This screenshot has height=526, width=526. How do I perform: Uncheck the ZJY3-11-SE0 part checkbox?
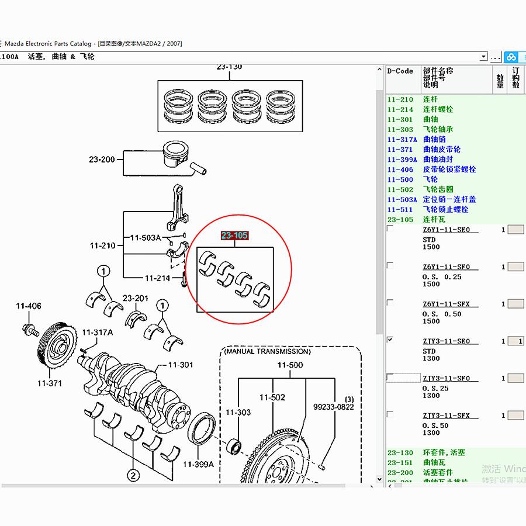point(390,340)
